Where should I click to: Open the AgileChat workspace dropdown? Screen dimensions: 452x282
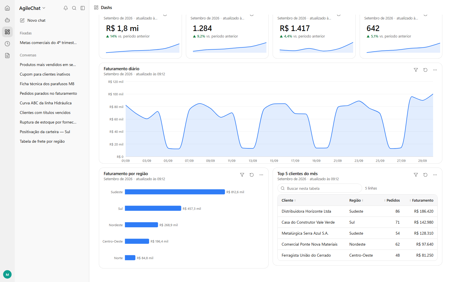32,8
